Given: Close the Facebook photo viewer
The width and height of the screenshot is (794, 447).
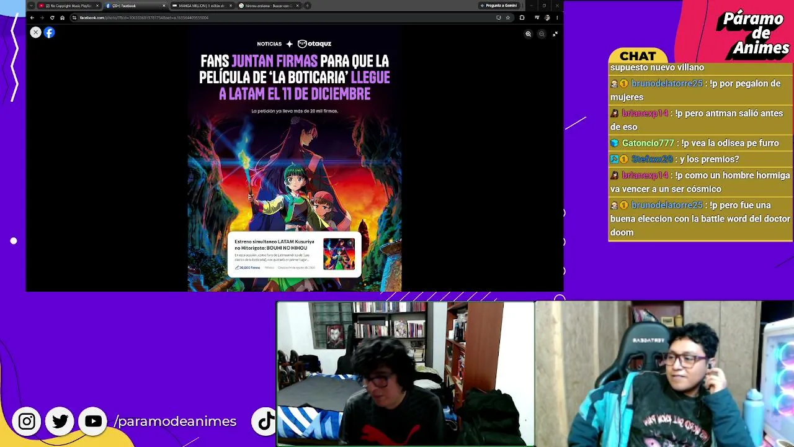Looking at the screenshot, I should [35, 33].
